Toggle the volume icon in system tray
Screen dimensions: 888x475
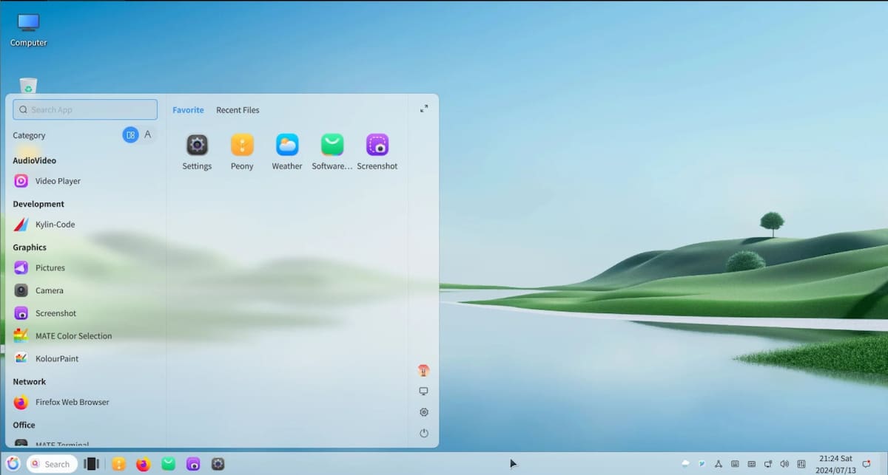pos(784,464)
